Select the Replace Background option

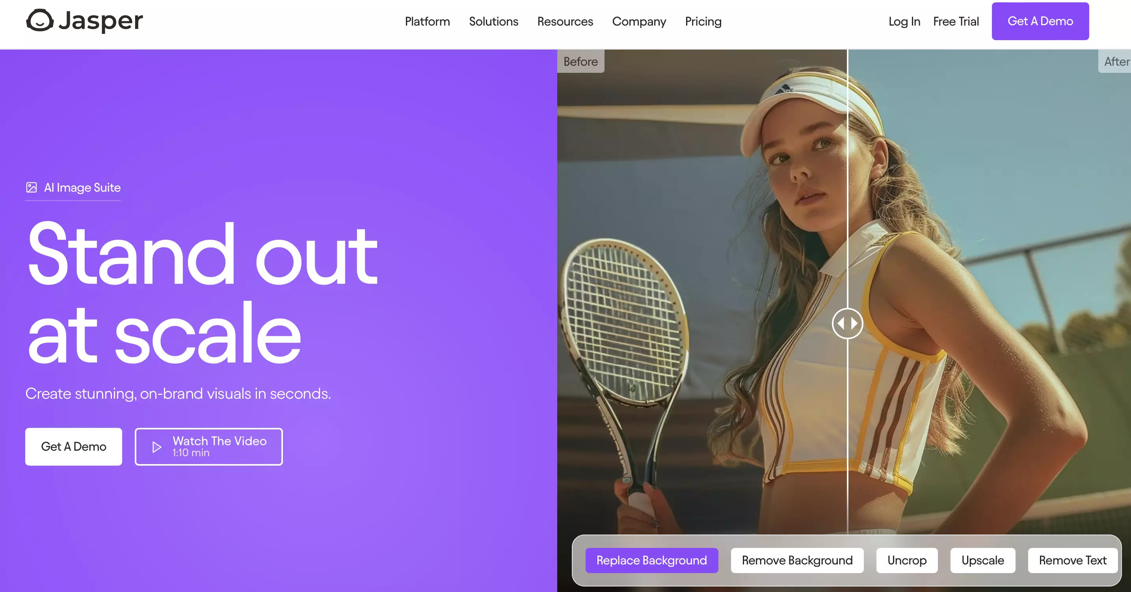tap(651, 560)
